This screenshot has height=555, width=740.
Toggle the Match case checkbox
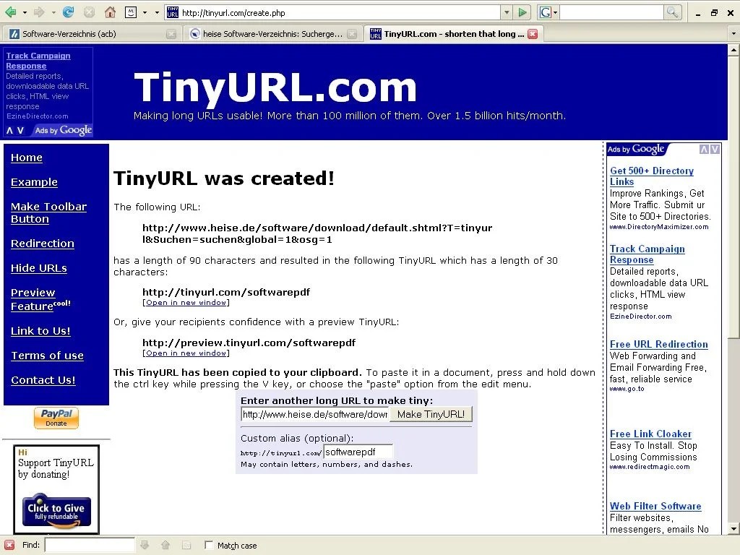click(209, 545)
